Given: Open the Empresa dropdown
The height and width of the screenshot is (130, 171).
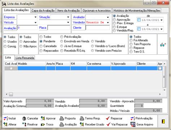Looking at the screenshot, I should tap(35, 17).
